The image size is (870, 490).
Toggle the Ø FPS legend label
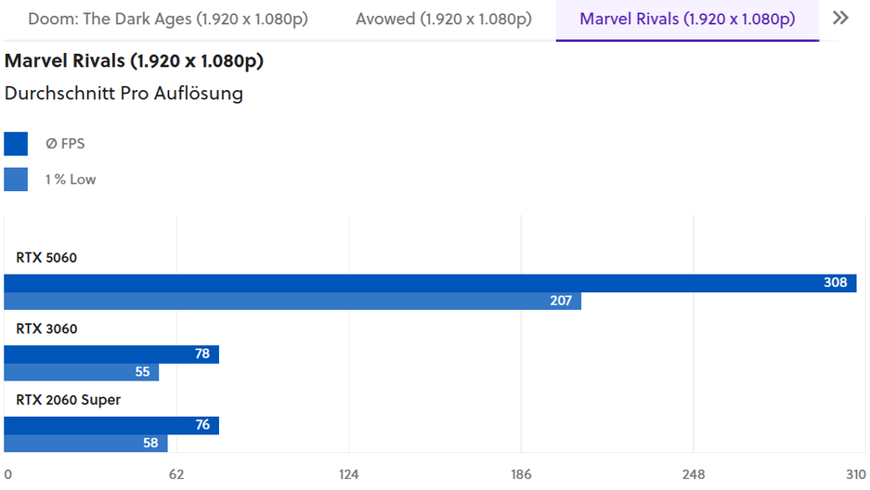click(x=65, y=144)
